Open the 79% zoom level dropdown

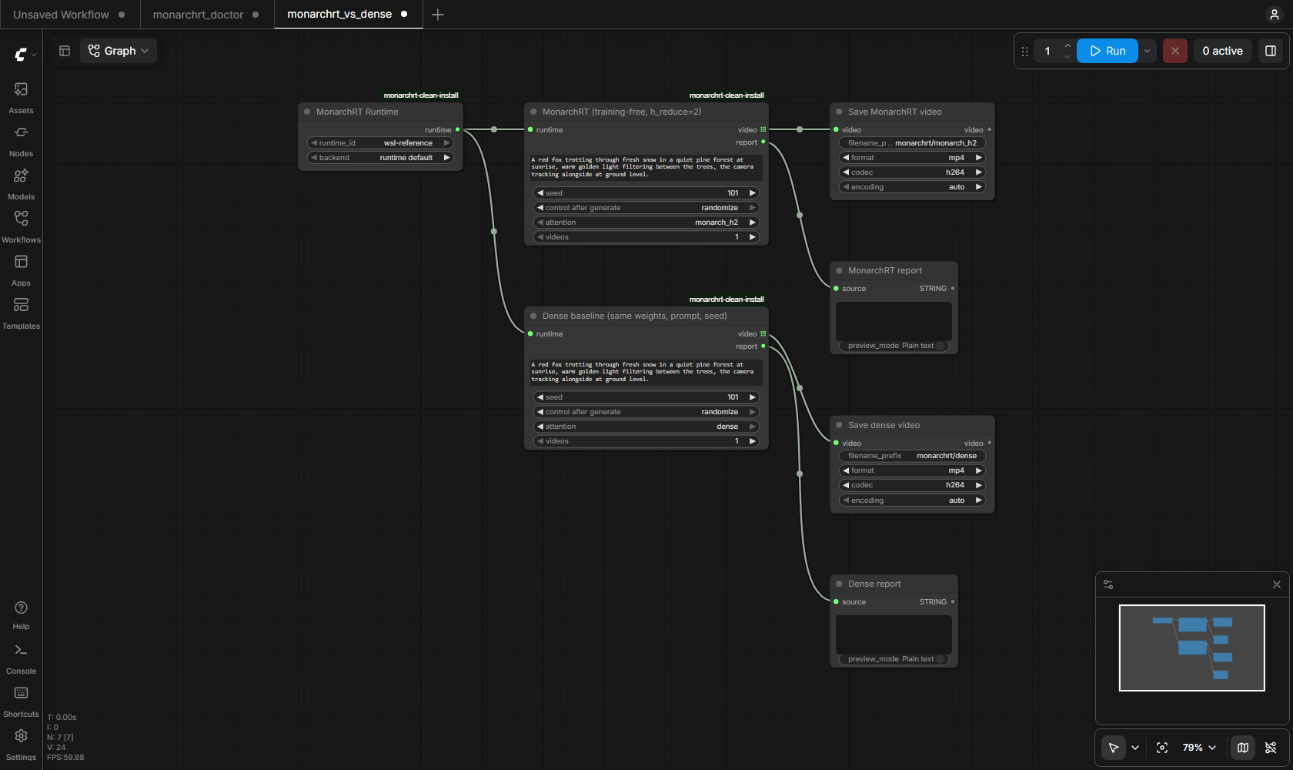[x=1199, y=748]
